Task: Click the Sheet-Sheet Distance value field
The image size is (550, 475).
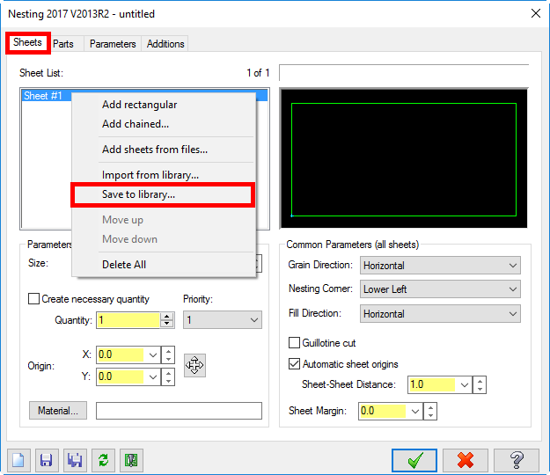Action: coord(432,385)
